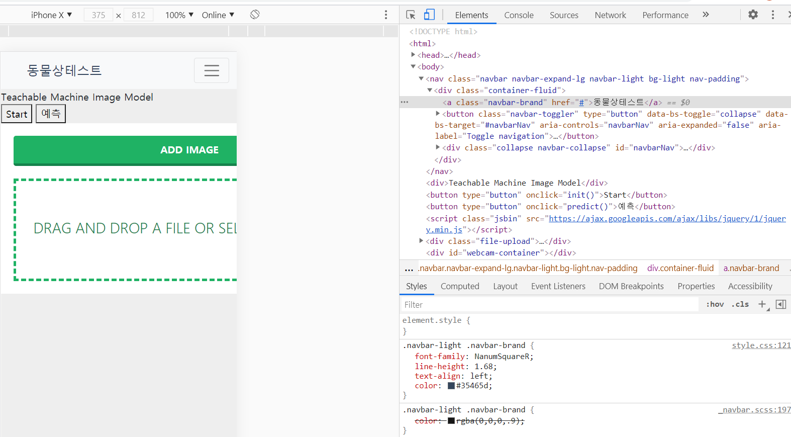Viewport: 791px width, 437px height.
Task: Expand the navbar-toggler button node
Action: click(x=438, y=114)
